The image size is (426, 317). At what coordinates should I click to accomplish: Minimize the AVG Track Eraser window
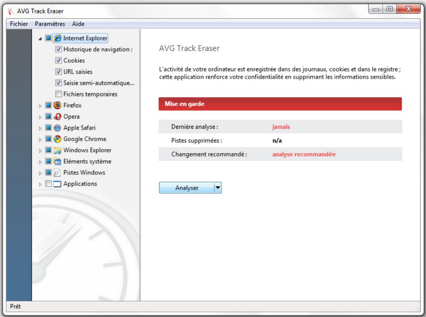(376, 9)
